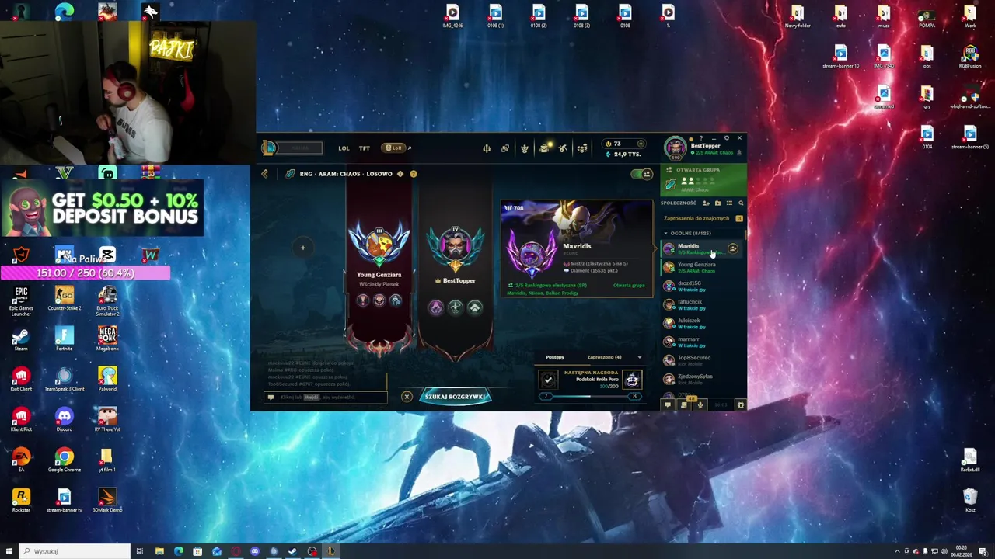The height and width of the screenshot is (559, 995).
Task: Click the add friend icon in Społeczność
Action: 706,203
